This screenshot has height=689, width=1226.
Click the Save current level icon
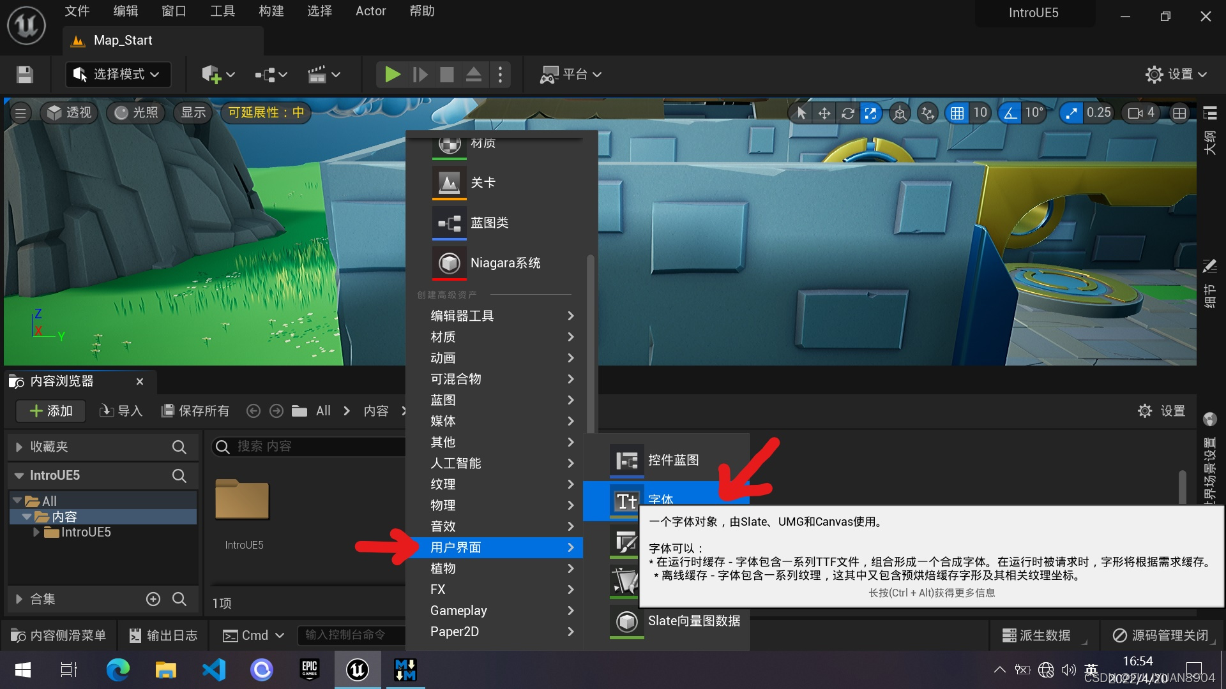point(25,75)
